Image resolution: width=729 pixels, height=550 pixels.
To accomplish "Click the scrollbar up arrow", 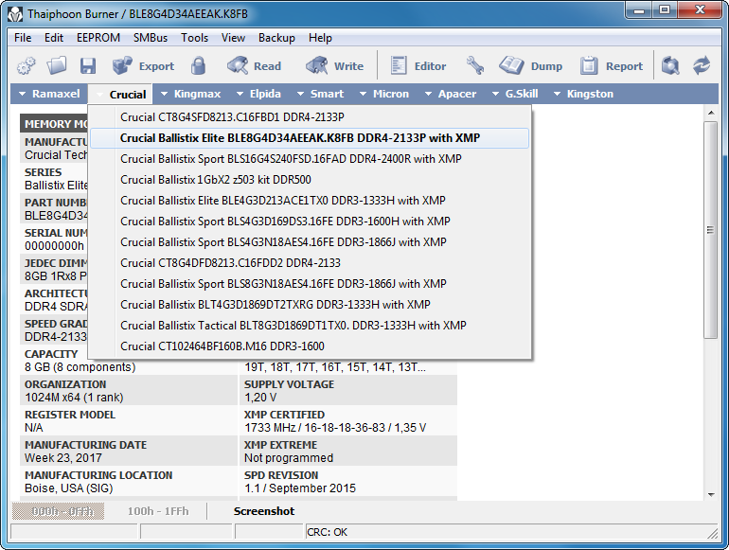I will (710, 113).
